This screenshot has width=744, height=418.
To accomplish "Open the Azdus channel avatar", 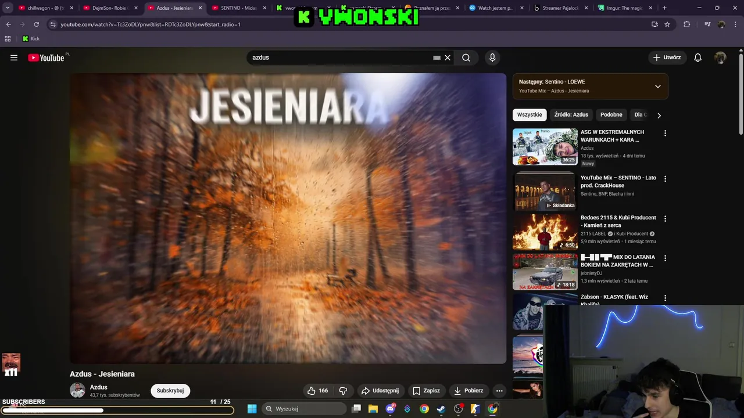I will click(x=77, y=391).
